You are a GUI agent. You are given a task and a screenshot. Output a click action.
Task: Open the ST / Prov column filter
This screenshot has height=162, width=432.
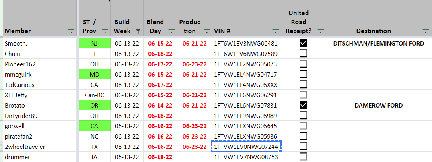point(105,31)
